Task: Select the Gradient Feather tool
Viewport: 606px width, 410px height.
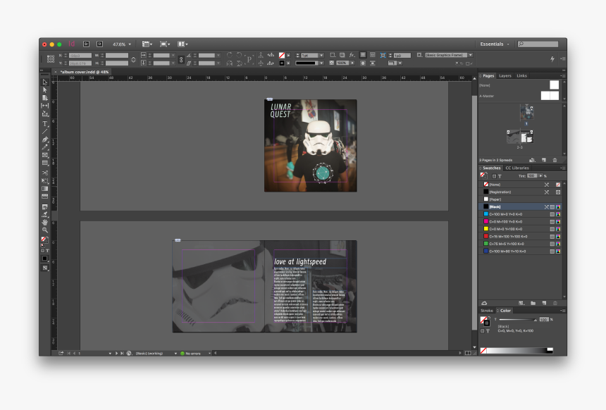Action: coord(45,197)
